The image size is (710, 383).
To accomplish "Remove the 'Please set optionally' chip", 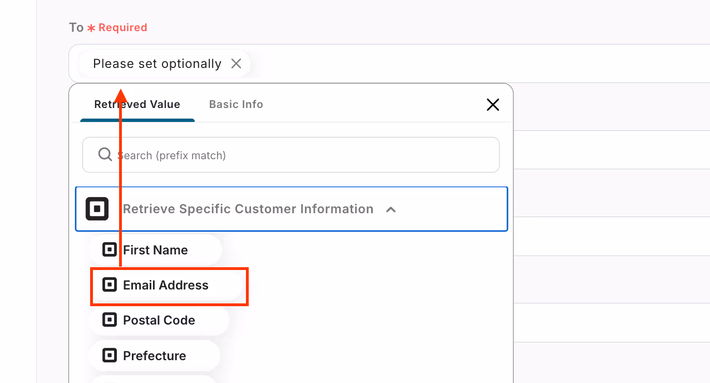I will [x=236, y=64].
